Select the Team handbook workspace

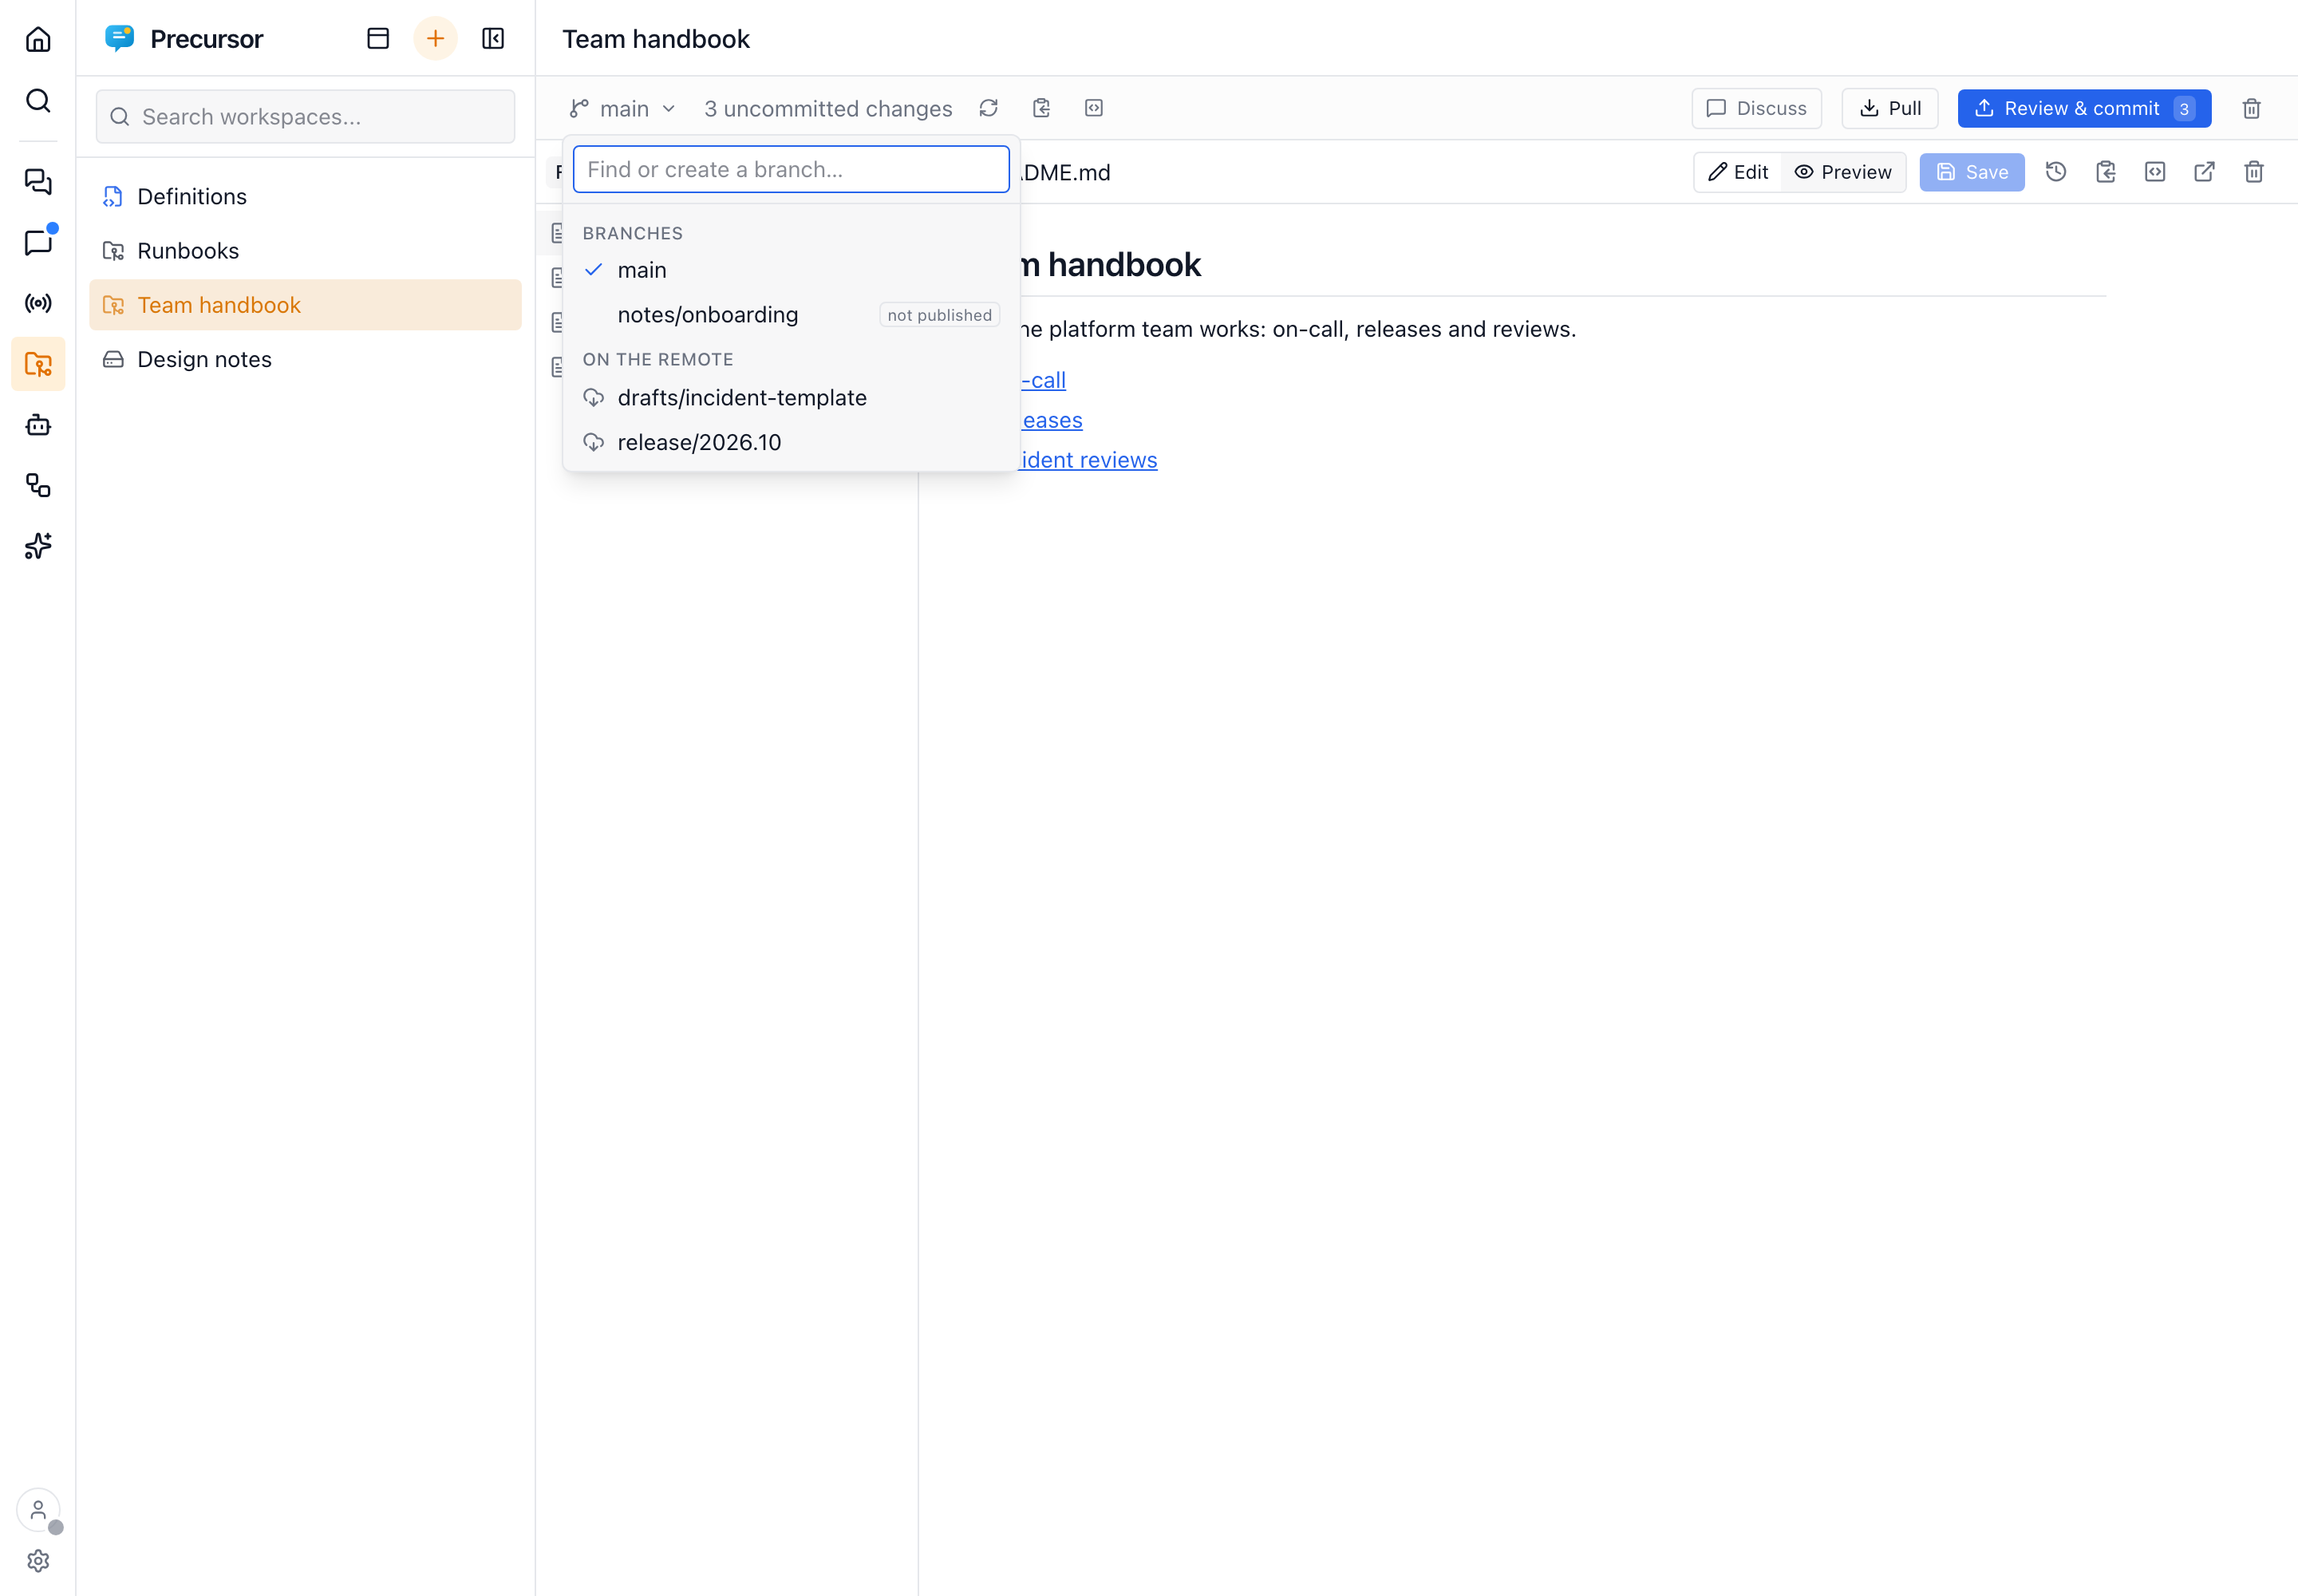305,305
